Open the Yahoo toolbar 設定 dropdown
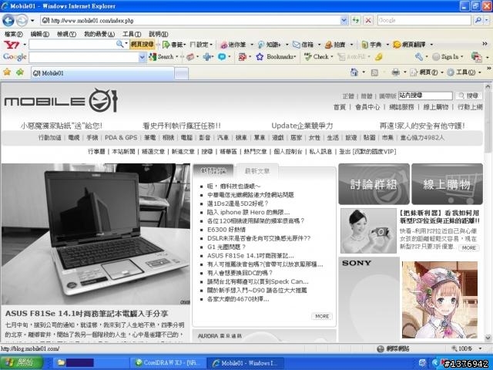 tap(201, 45)
